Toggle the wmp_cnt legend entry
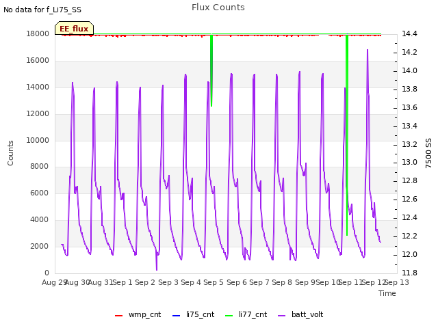Viewport: 438px width, 328px height. pos(138,314)
